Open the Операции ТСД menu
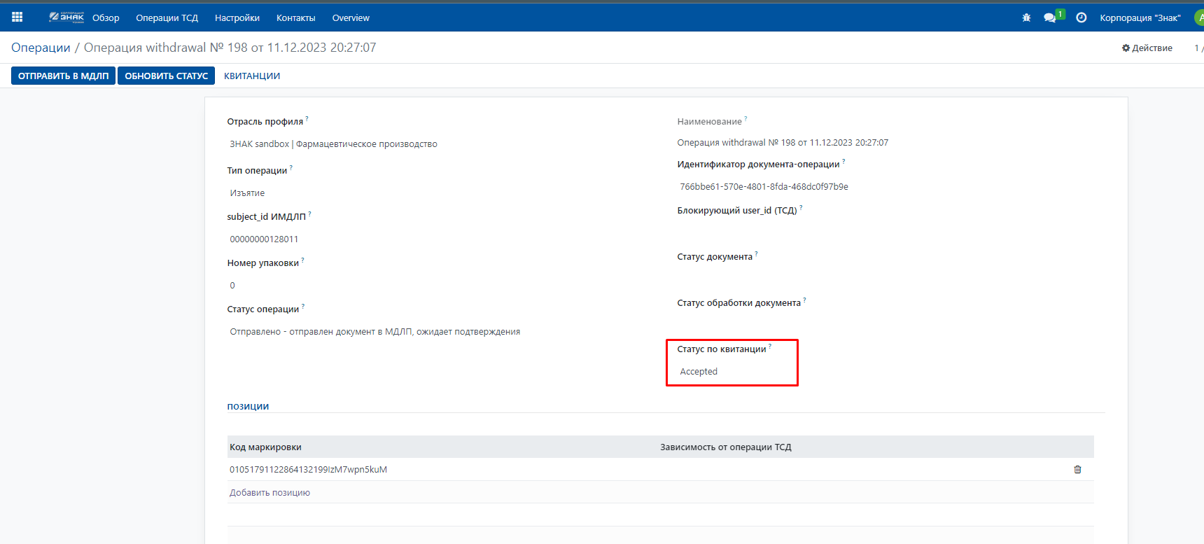This screenshot has height=544, width=1204. click(x=167, y=18)
